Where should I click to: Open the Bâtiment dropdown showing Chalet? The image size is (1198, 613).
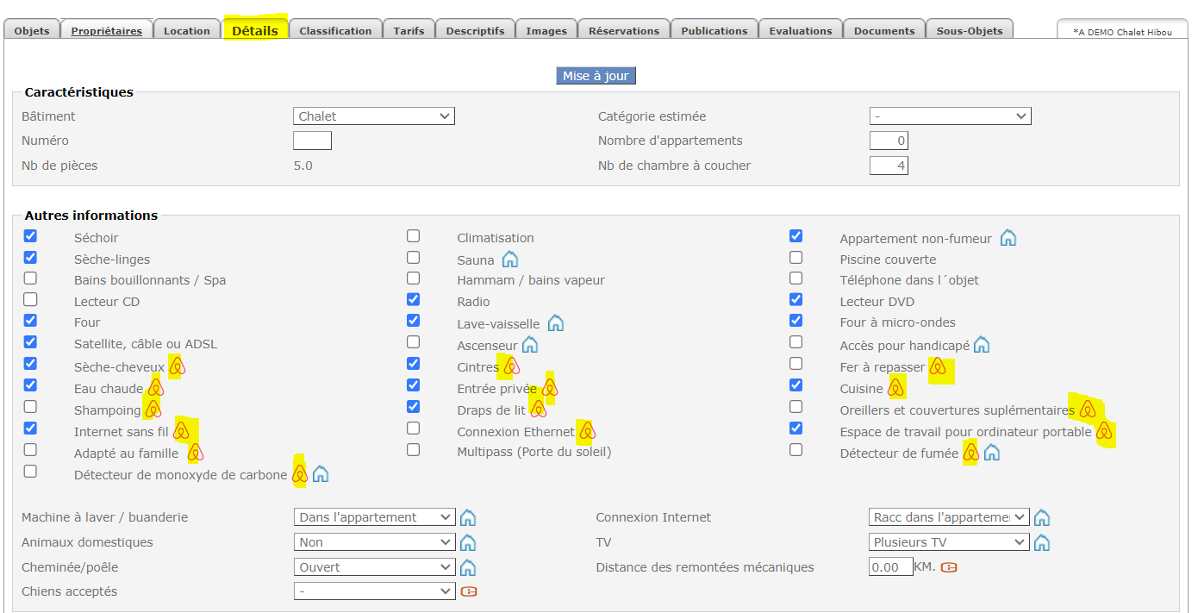click(374, 116)
